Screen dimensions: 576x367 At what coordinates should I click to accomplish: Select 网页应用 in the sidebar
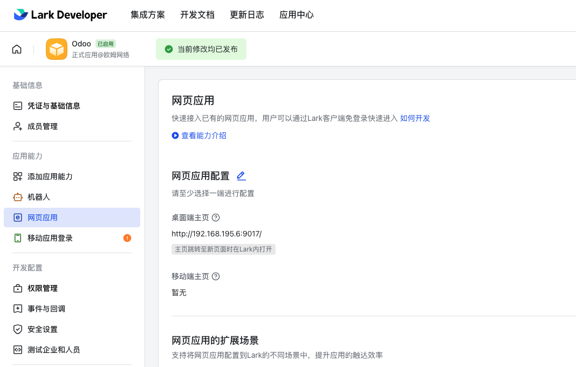(x=72, y=218)
